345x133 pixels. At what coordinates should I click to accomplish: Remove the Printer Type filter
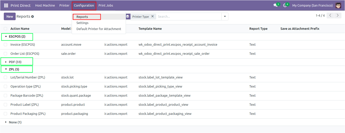tap(152, 16)
